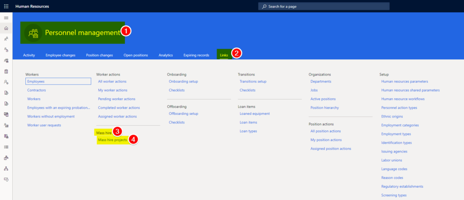Open the hierarchy tree icon in sidebar
Viewport: 464px width, 200px height.
click(x=6, y=168)
